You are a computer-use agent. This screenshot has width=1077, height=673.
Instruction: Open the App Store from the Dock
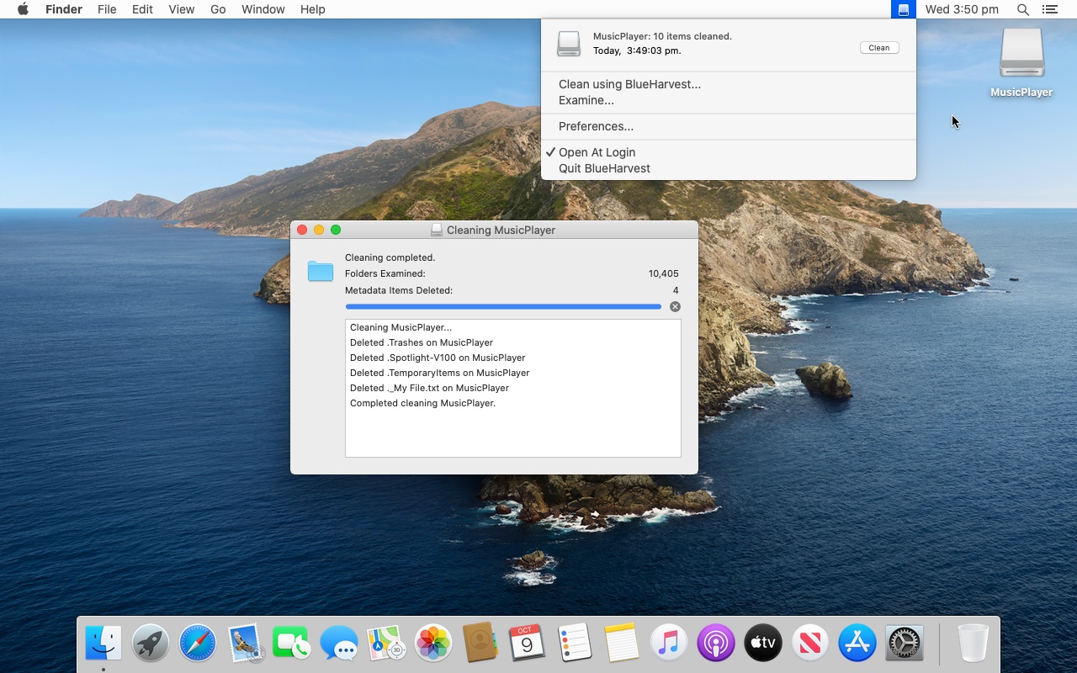point(857,642)
